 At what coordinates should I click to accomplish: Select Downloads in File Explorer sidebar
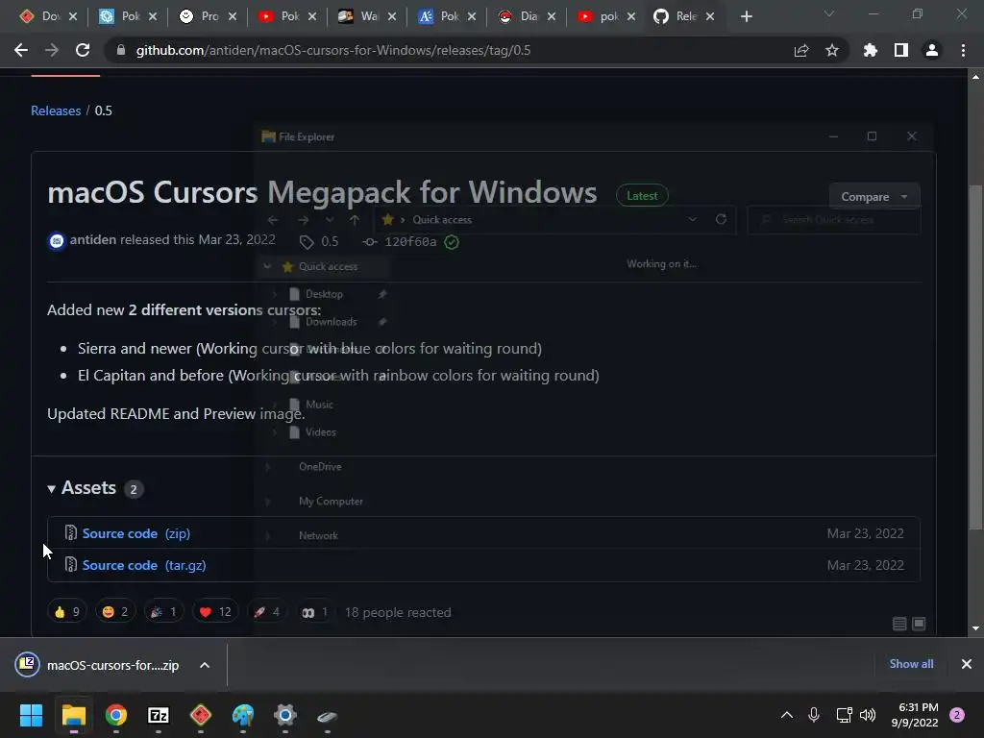pyautogui.click(x=331, y=321)
